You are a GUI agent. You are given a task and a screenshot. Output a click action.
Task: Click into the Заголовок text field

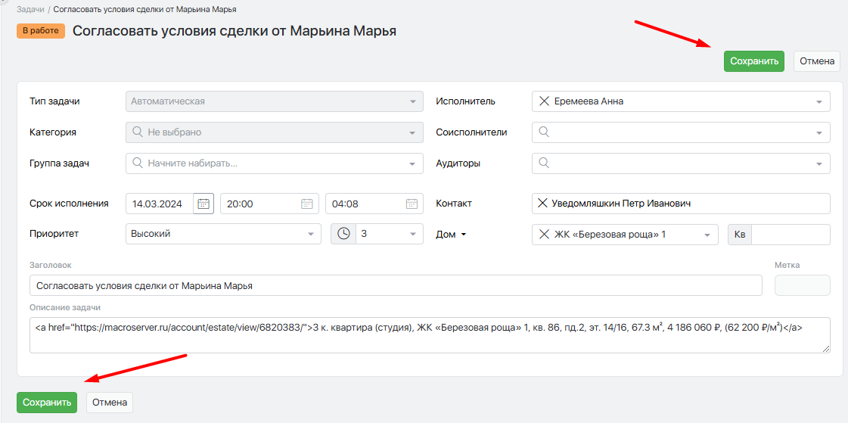396,286
